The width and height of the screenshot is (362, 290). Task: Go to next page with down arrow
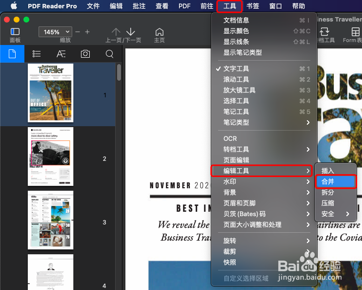[131, 32]
